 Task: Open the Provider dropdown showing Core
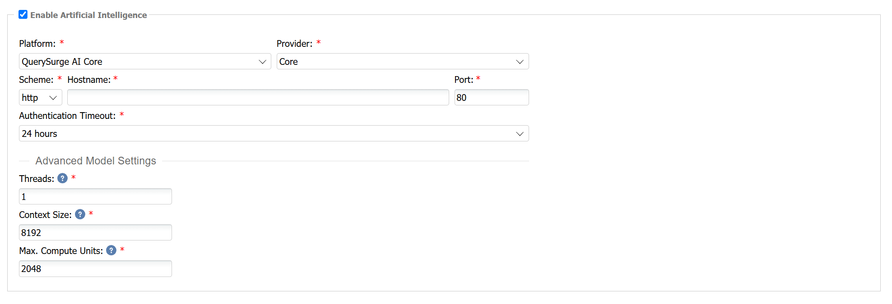tap(402, 61)
